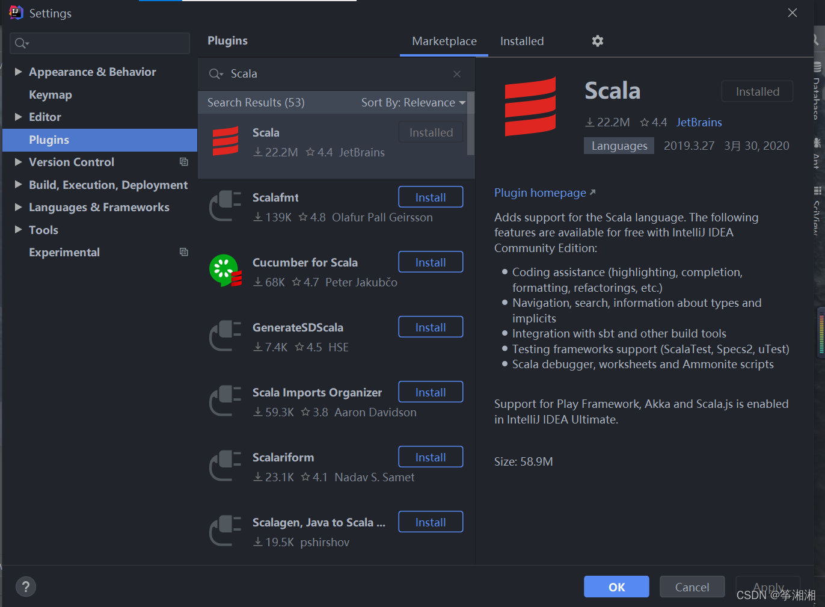Screen dimensions: 825x607
Task: Focus the settings search field
Action: point(100,43)
